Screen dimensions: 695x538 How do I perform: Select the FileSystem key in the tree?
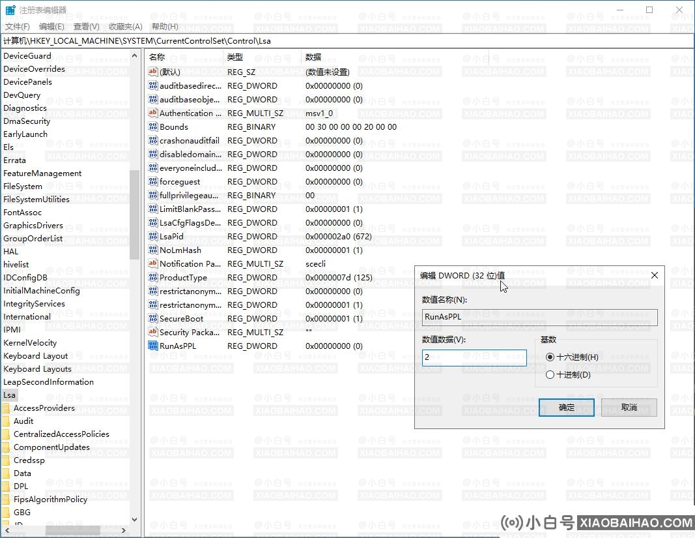23,187
